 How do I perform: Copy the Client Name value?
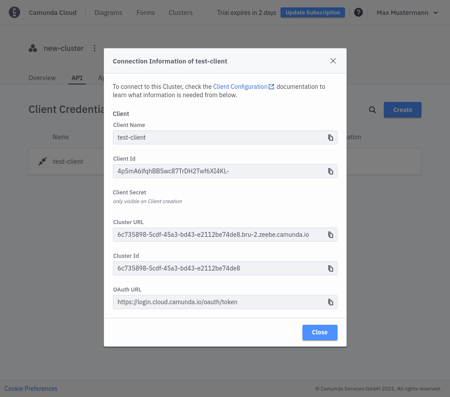click(x=330, y=137)
